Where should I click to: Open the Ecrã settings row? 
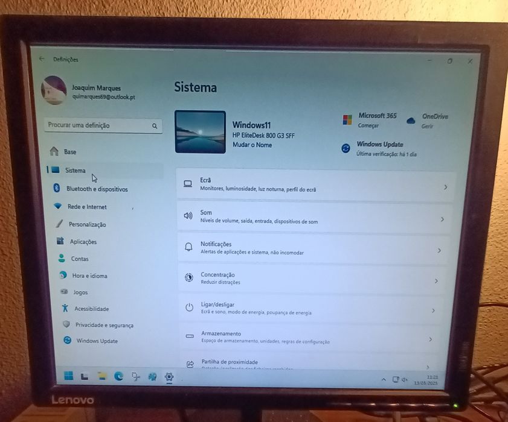[x=315, y=184]
